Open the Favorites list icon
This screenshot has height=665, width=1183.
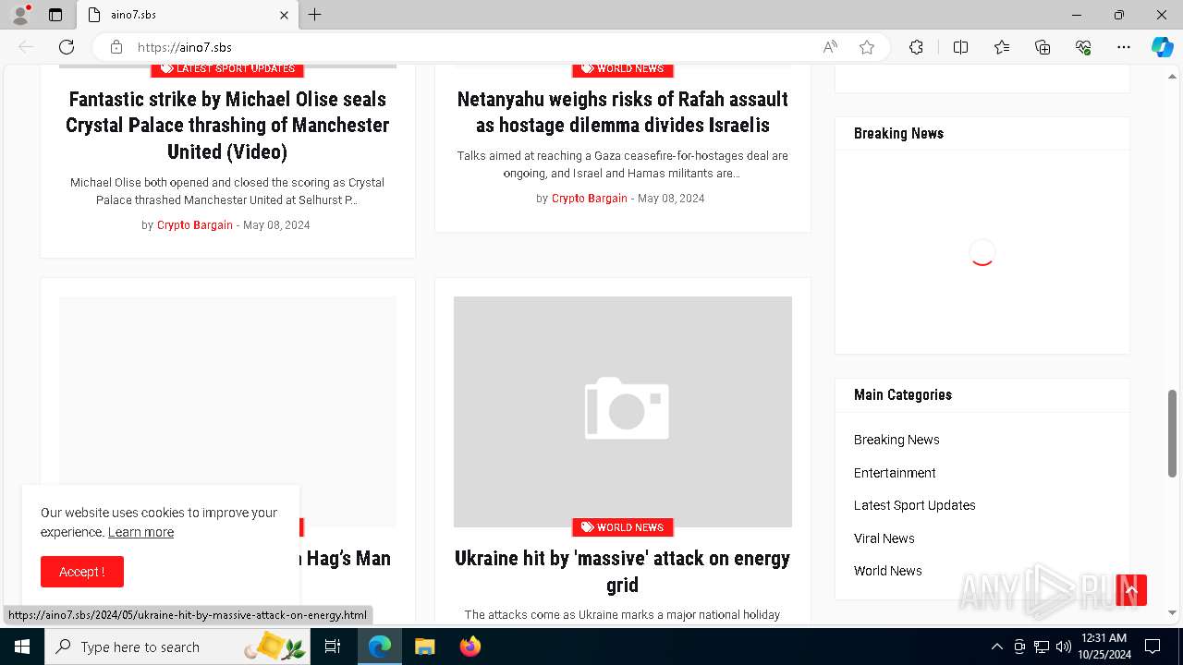(x=1002, y=47)
